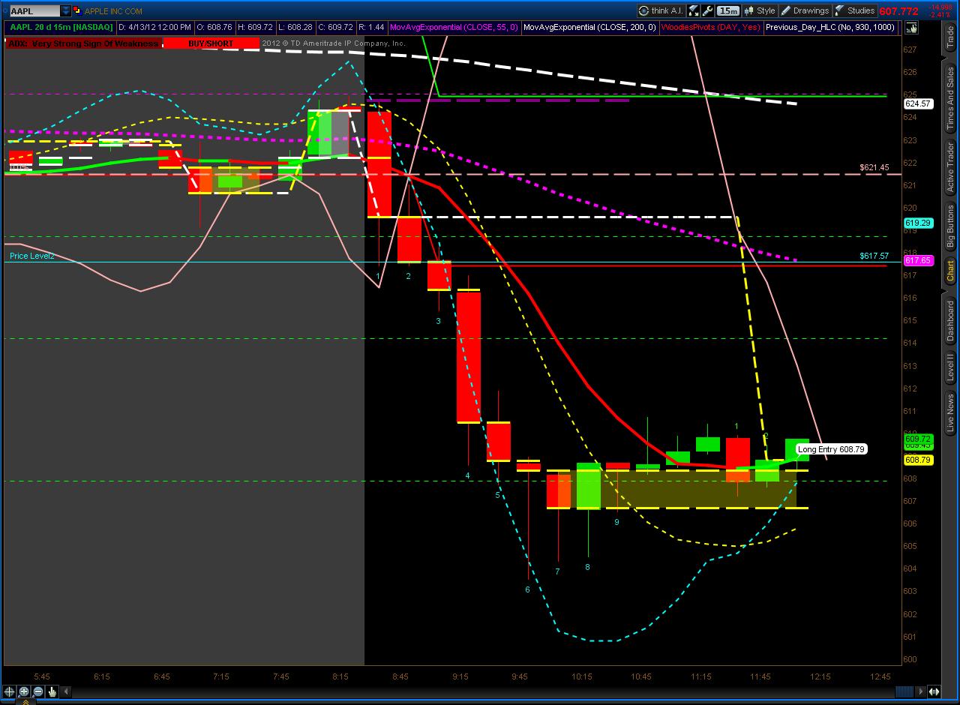Click the WoodiesPivots (DAY, Yes) study label
960x705 pixels.
click(x=710, y=28)
